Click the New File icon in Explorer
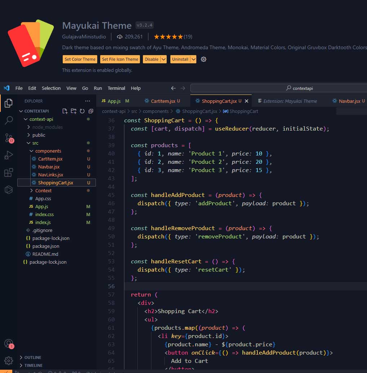The image size is (367, 373). coord(65,111)
